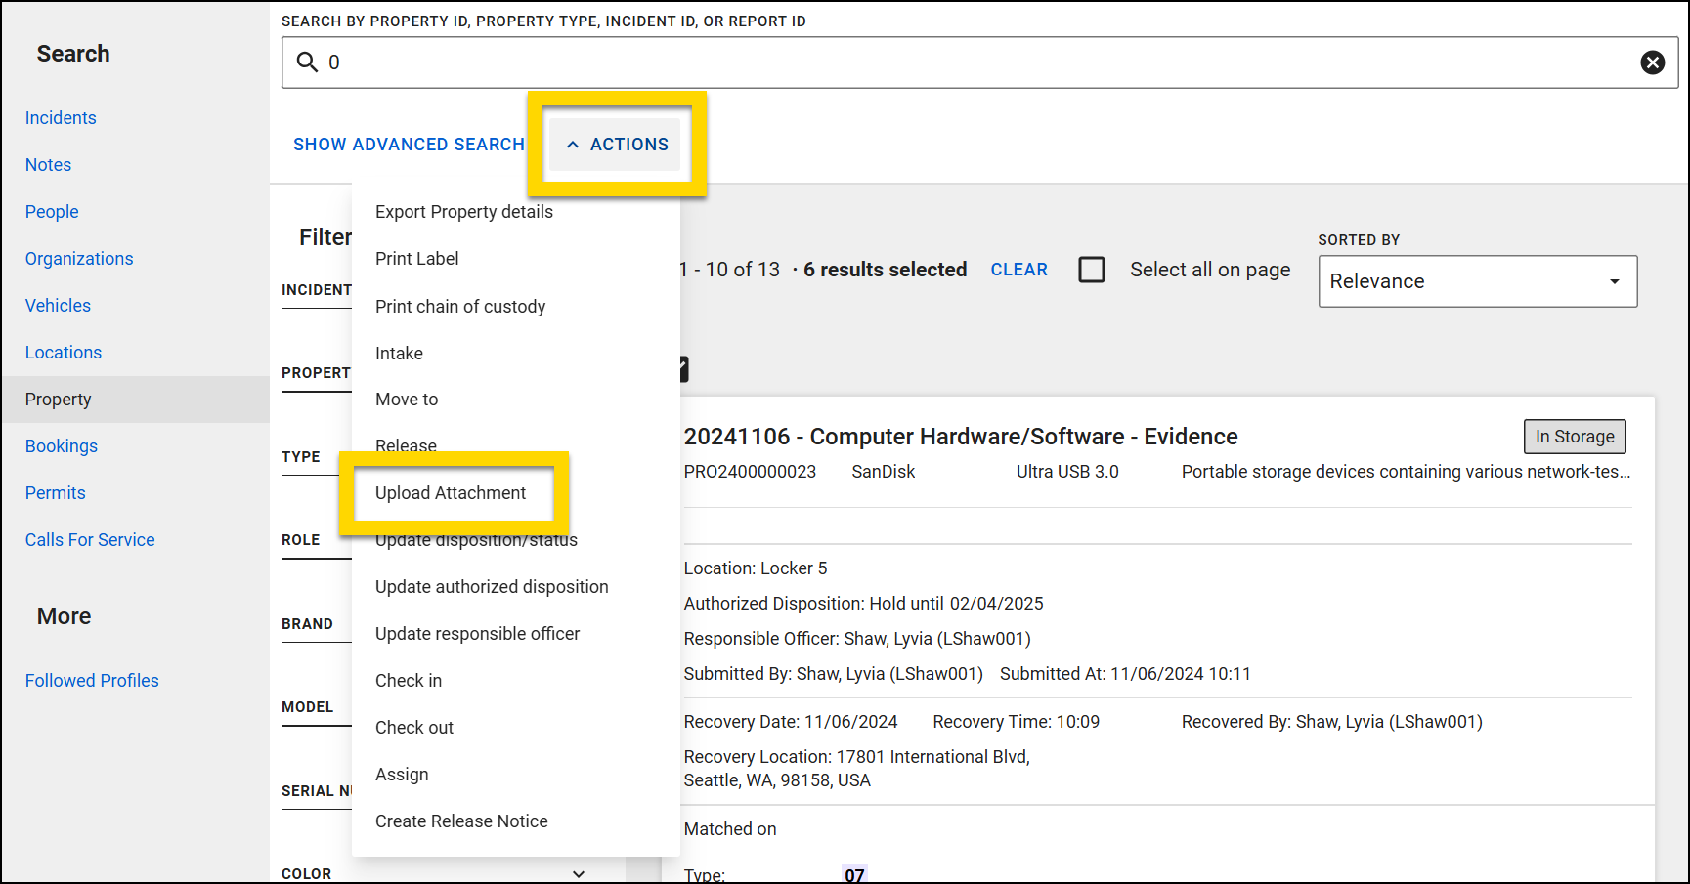Open the Incidents search section

pyautogui.click(x=61, y=117)
